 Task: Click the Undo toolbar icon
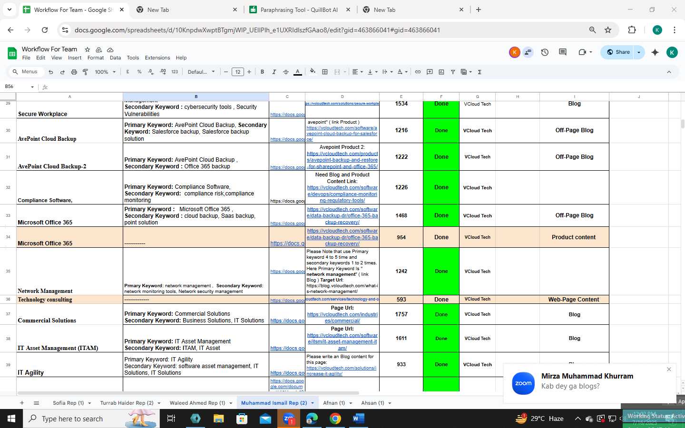tap(51, 72)
